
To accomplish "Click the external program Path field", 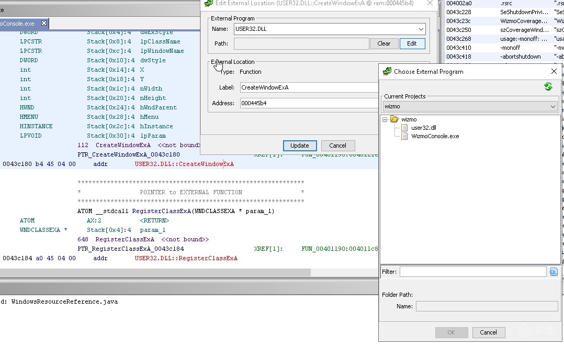I will 301,43.
